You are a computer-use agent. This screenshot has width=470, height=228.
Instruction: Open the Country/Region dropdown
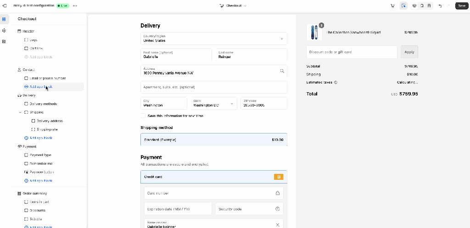click(213, 39)
